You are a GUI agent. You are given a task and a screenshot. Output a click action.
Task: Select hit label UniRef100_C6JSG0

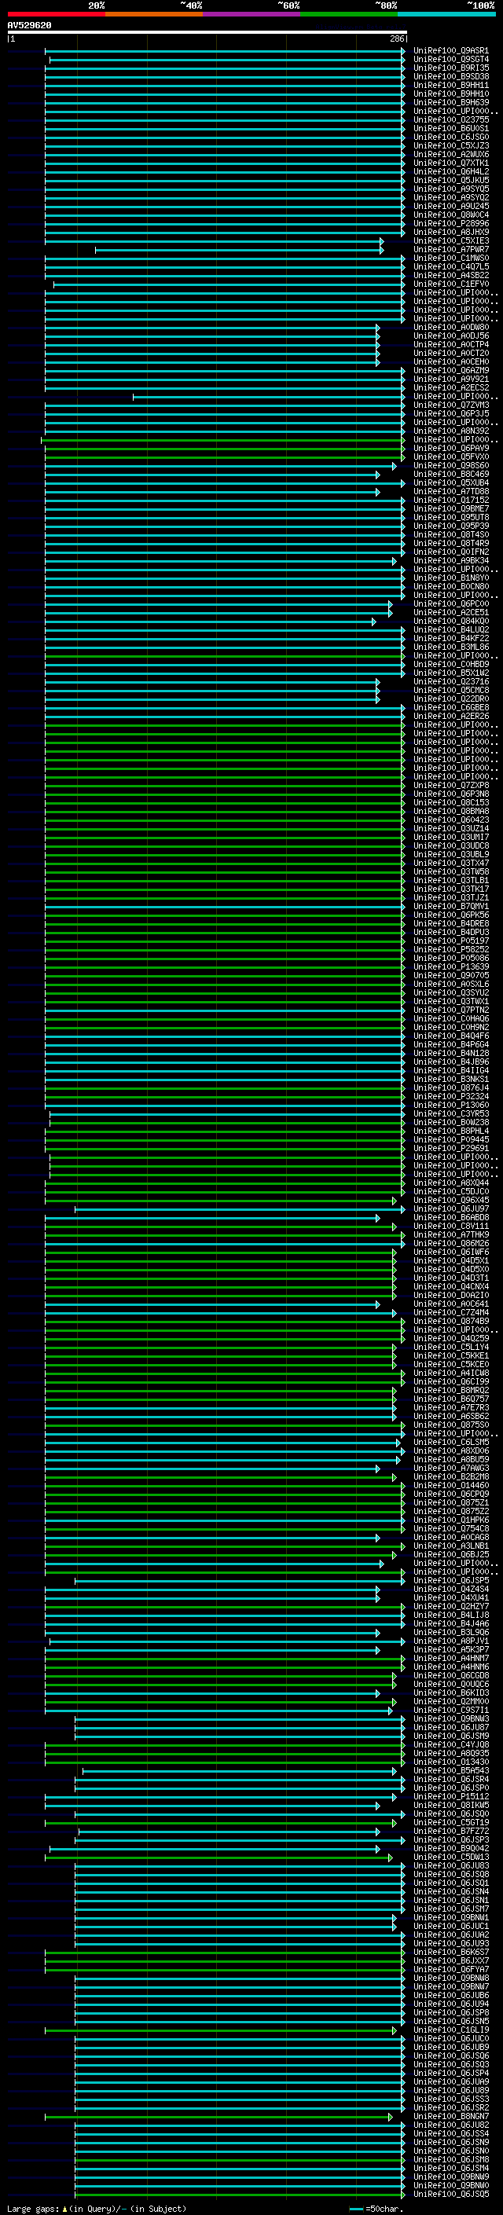coord(451,137)
